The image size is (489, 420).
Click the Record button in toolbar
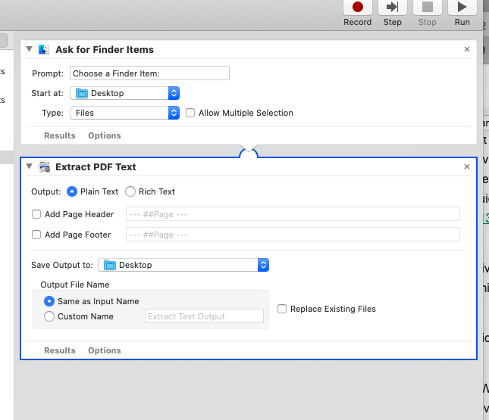point(357,9)
